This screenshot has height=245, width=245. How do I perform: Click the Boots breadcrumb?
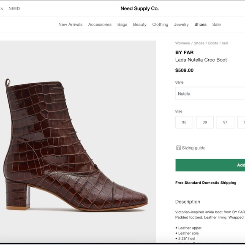coord(213,43)
